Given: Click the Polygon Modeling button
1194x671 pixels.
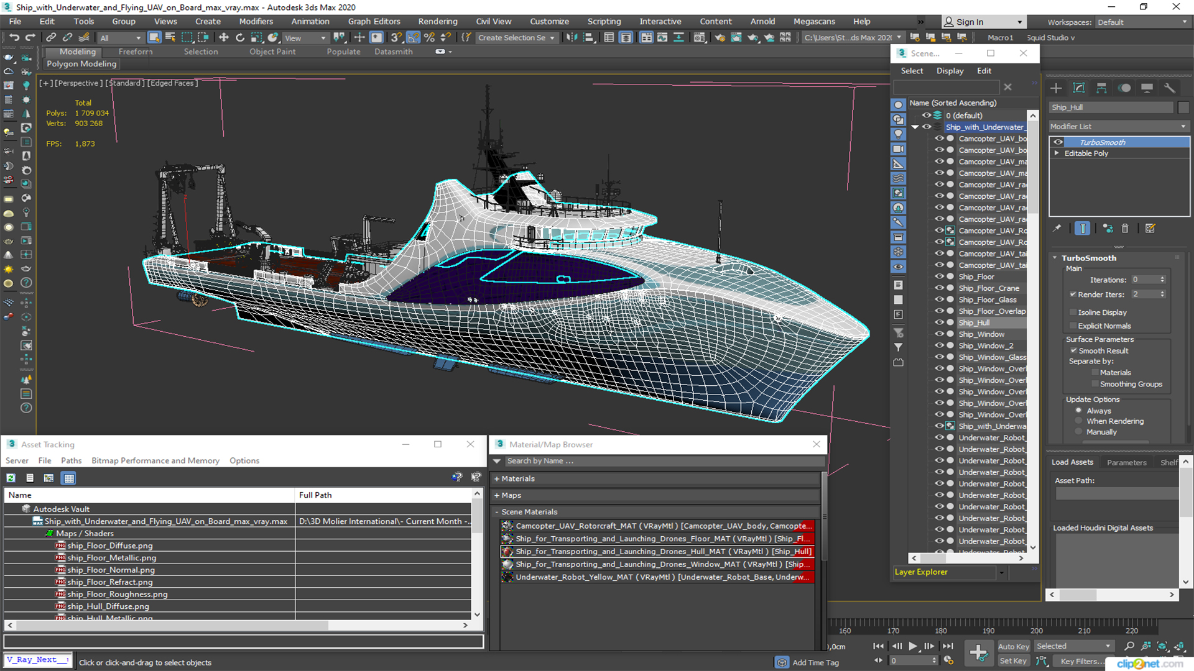Looking at the screenshot, I should [81, 64].
